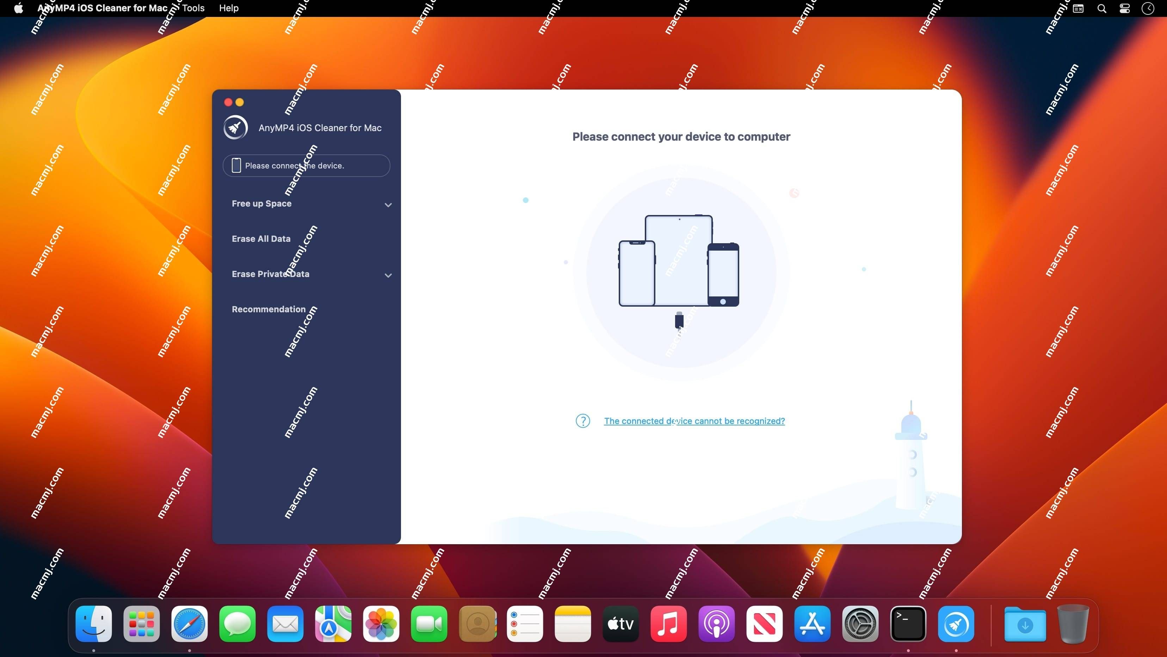Screen dimensions: 1167x657
Task: Click the AnyMP4 iOS Cleaner app icon
Action: (235, 127)
